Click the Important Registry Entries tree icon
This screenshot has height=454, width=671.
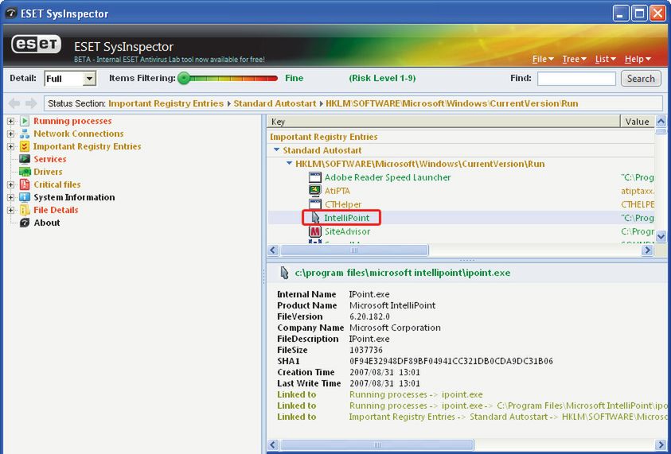pos(25,146)
